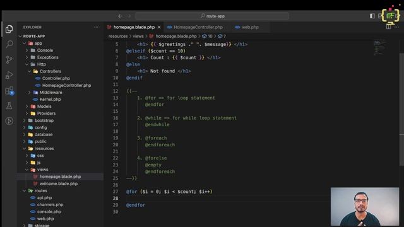
Task: Click the editor vertical scrollbar
Action: (x=401, y=109)
